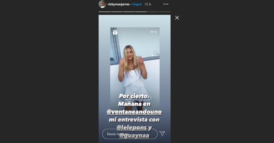The height and width of the screenshot is (143, 274).
Task: Tap the Reels icon on embedded video
Action: pyautogui.click(x=115, y=32)
